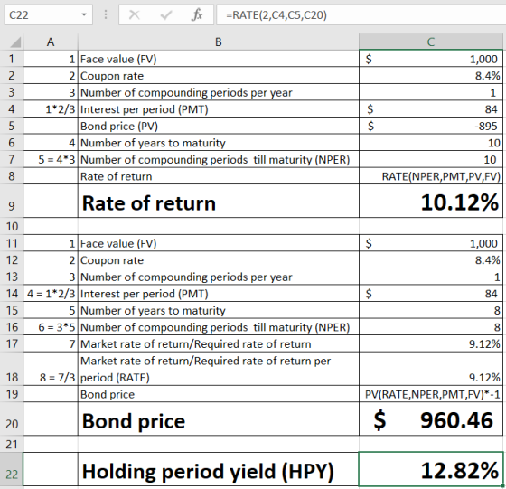Select row 16 compounding periods till maturity (NPER)
The height and width of the screenshot is (489, 506).
tap(218, 327)
